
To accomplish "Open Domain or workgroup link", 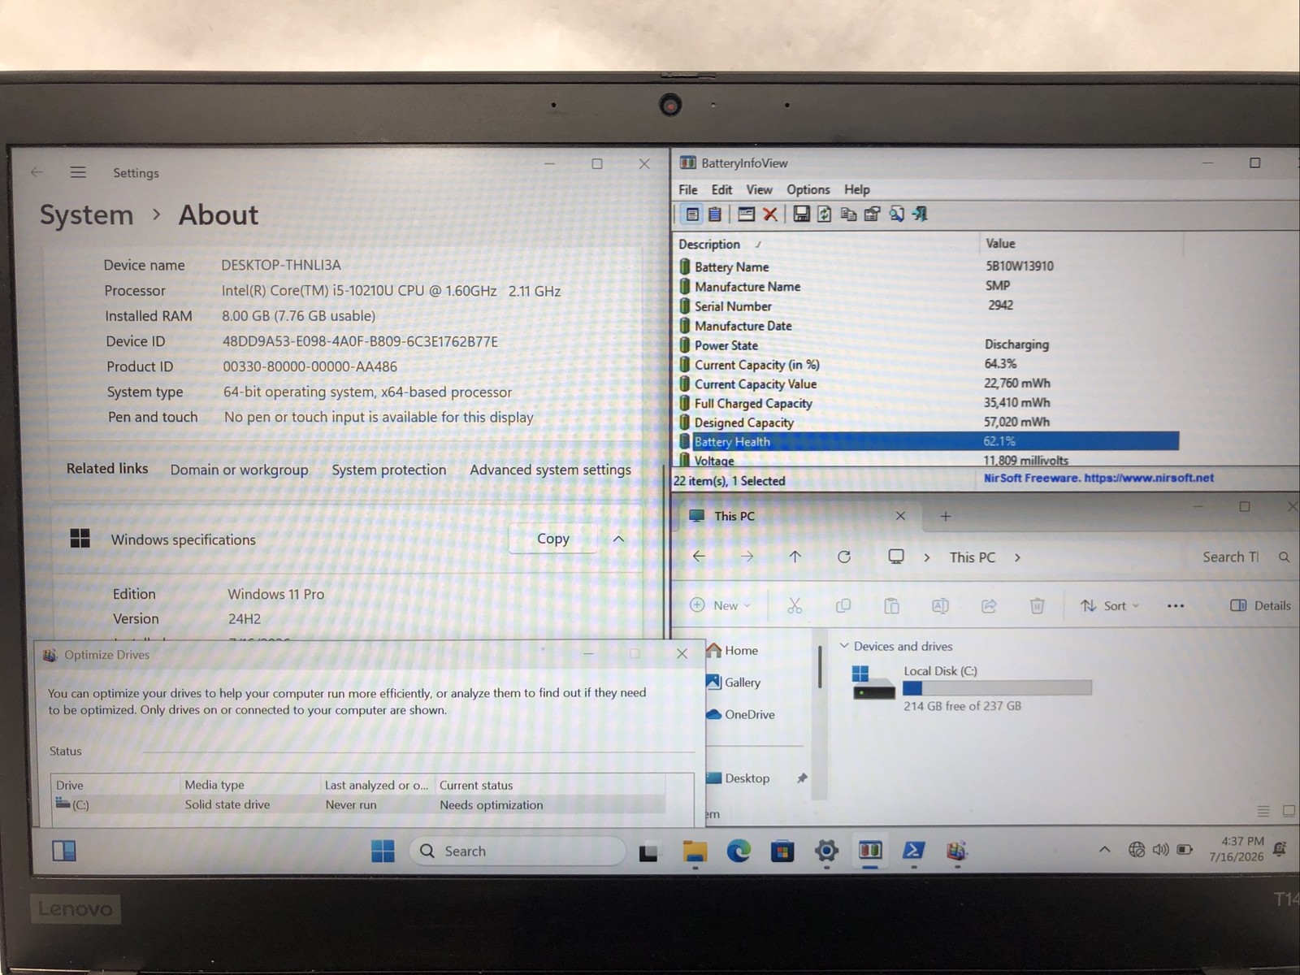I will click(239, 470).
